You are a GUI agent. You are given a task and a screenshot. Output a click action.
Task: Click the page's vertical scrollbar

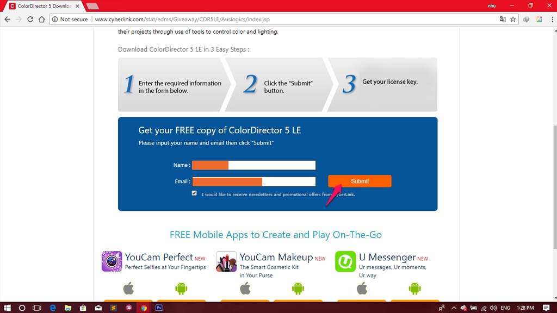[554, 163]
